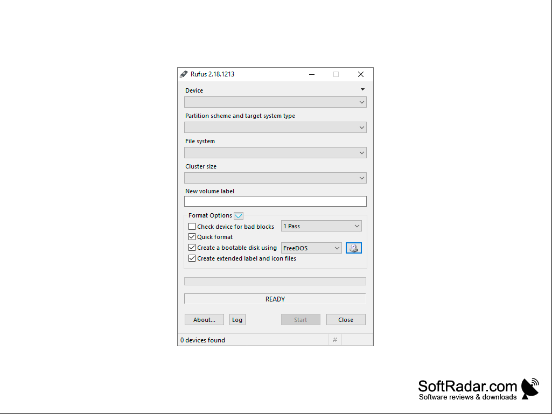This screenshot has height=414, width=552.
Task: Open Partition scheme and target system dropdown
Action: click(x=275, y=128)
